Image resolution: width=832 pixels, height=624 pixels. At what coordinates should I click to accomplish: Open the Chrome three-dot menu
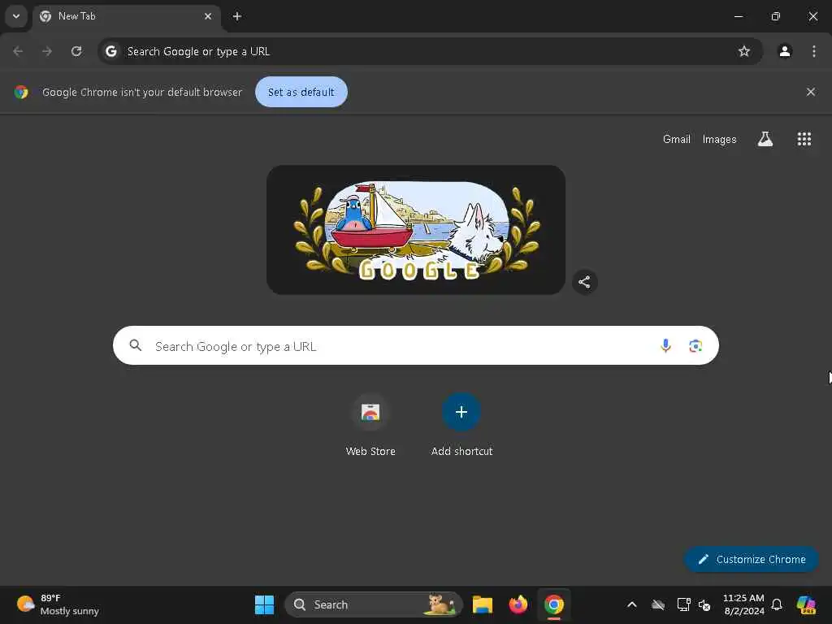point(814,51)
